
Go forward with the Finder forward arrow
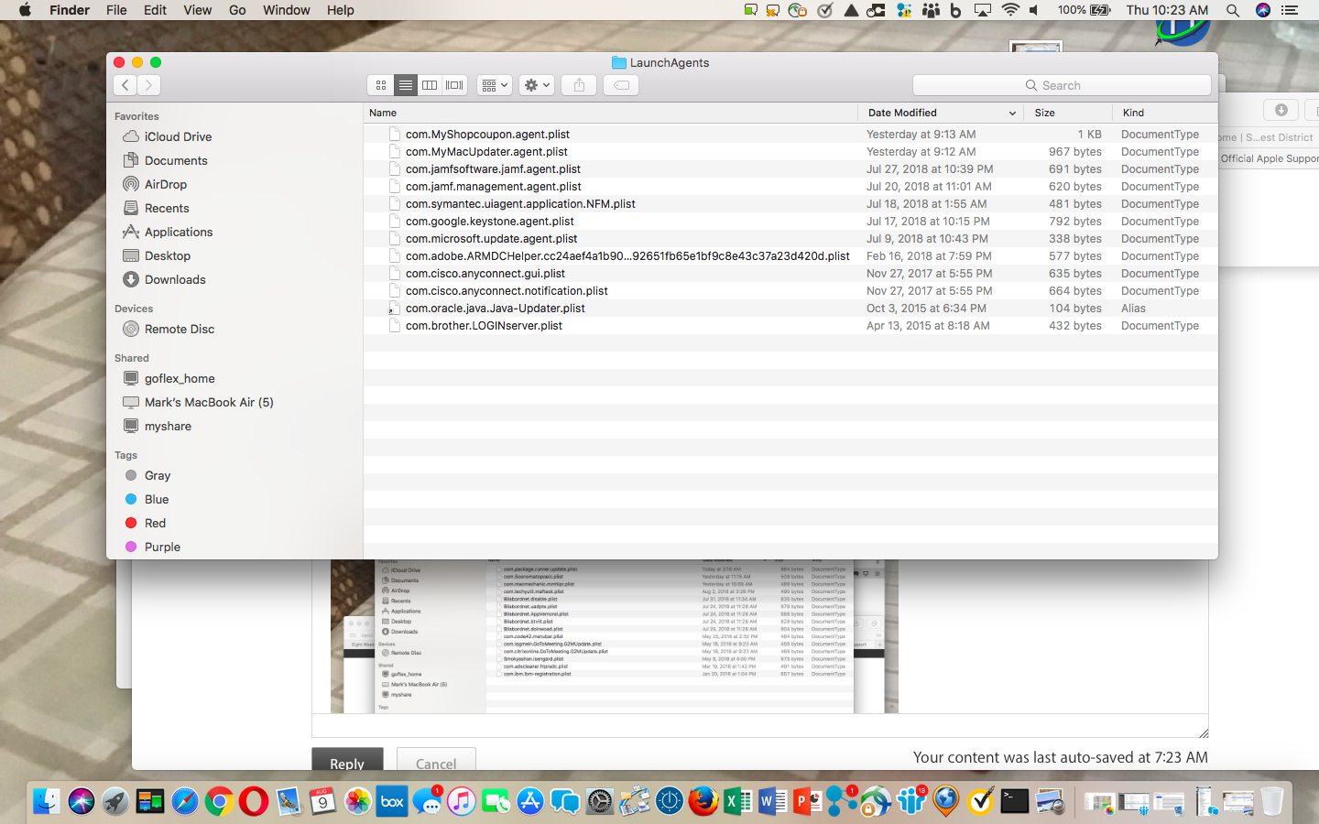(148, 85)
